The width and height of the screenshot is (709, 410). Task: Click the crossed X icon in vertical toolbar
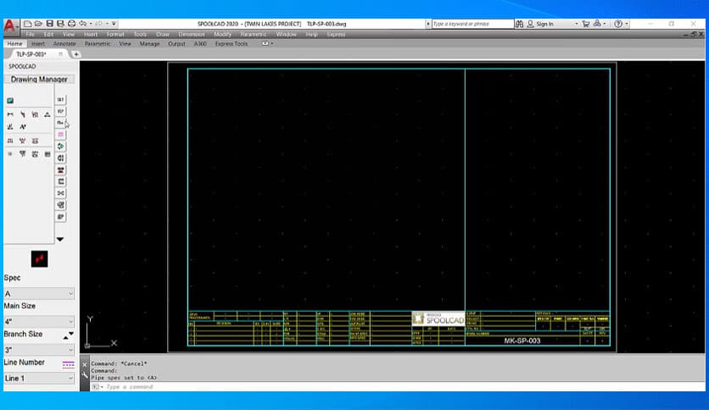pos(60,193)
